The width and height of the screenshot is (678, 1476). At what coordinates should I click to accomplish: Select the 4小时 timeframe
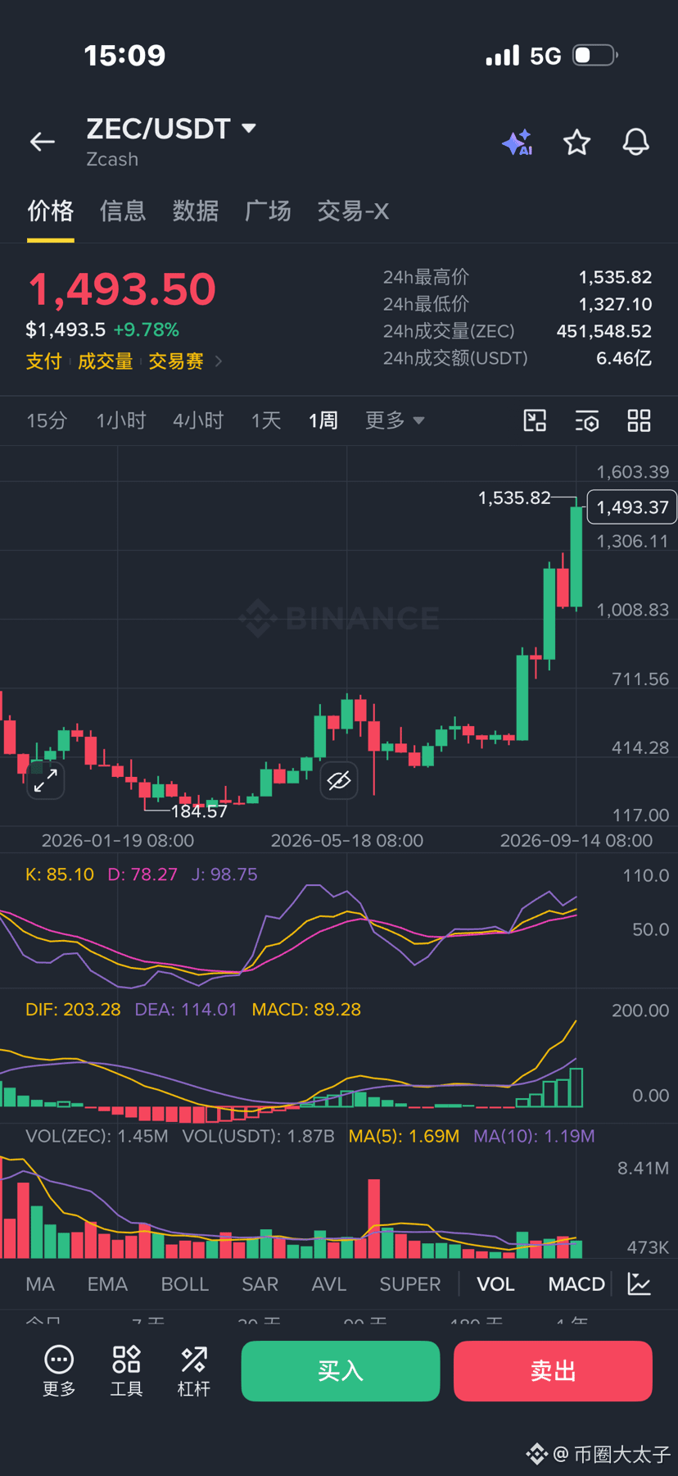(198, 420)
